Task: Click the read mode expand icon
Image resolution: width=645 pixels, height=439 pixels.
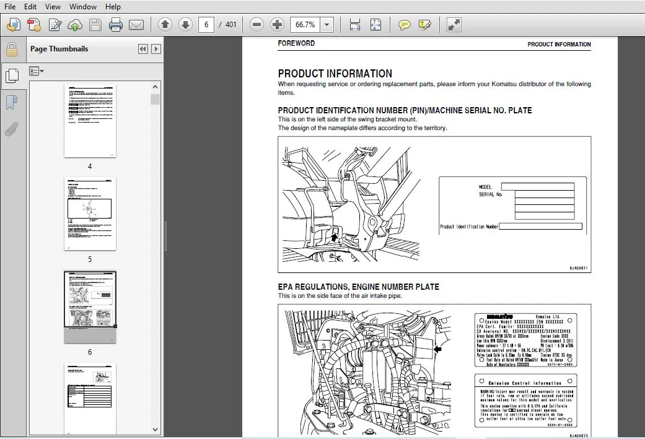Action: (x=454, y=25)
